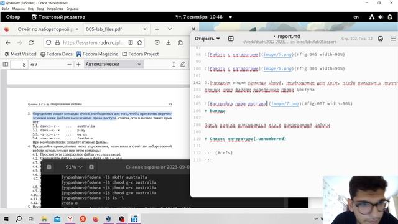Open Most Visited bookmarks folder
This screenshot has width=398, height=224.
[x=21, y=54]
